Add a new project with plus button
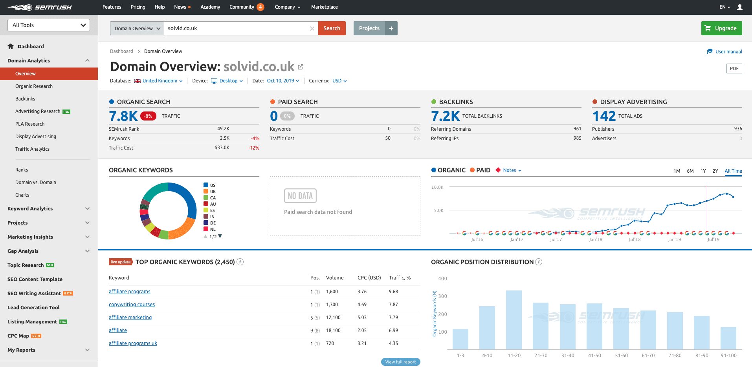 pyautogui.click(x=391, y=28)
